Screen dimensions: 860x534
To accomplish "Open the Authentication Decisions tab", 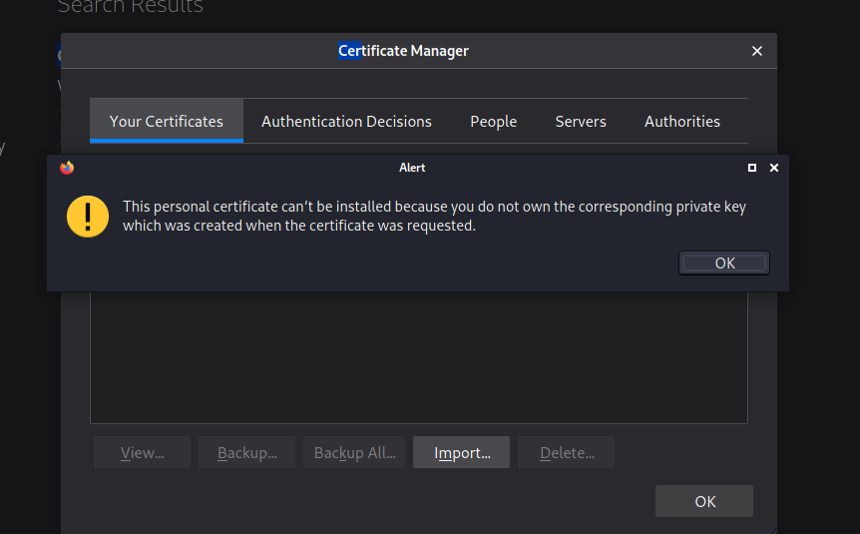I will pyautogui.click(x=346, y=121).
